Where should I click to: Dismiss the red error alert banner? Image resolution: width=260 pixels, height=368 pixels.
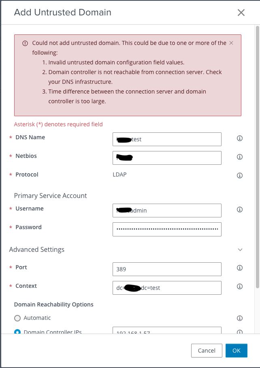(x=231, y=43)
